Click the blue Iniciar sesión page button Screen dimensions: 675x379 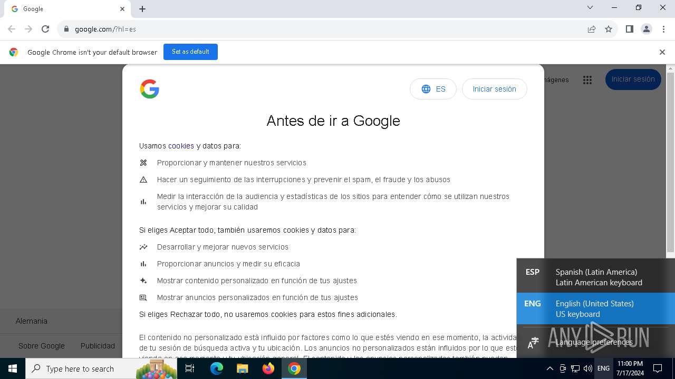(633, 79)
